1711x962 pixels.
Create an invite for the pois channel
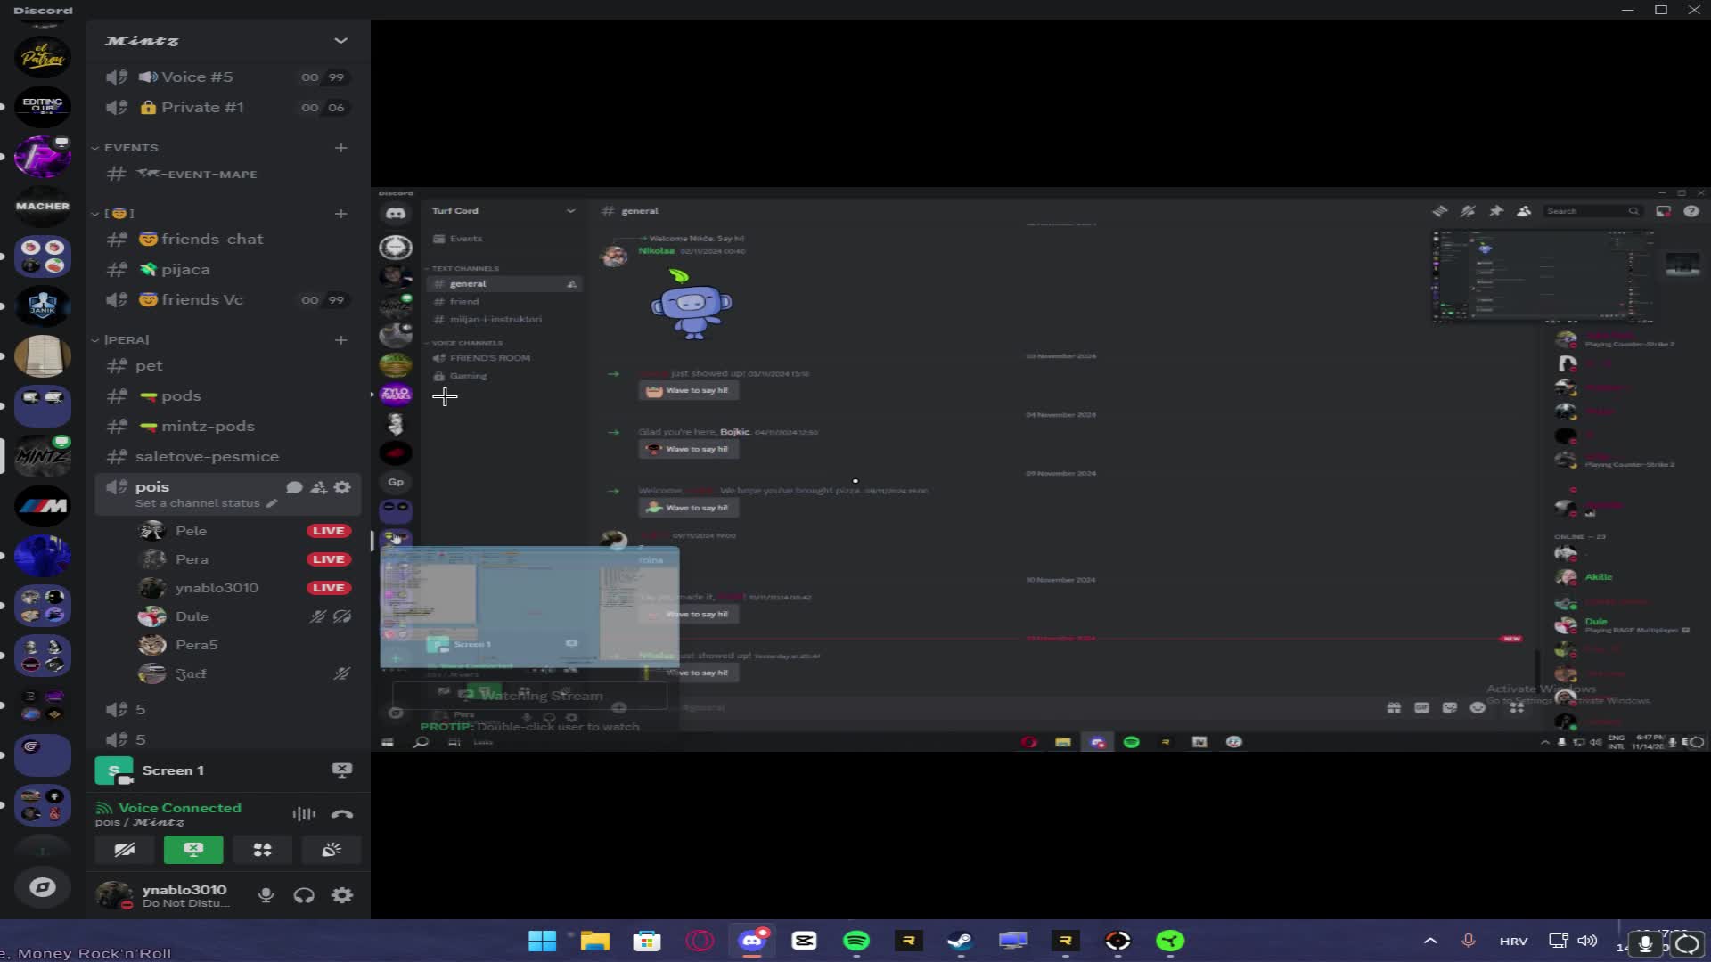pyautogui.click(x=318, y=487)
